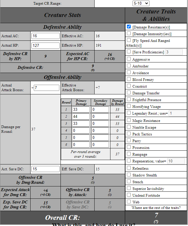Check the Constrict trait

(x=129, y=86)
